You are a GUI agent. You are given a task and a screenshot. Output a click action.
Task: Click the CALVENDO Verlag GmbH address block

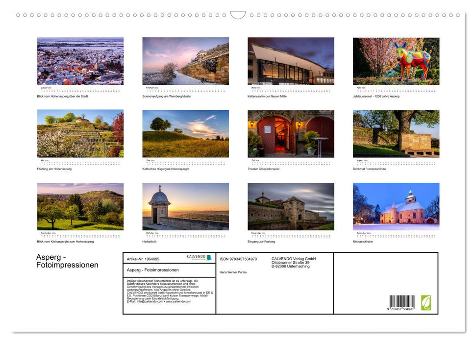(x=293, y=262)
